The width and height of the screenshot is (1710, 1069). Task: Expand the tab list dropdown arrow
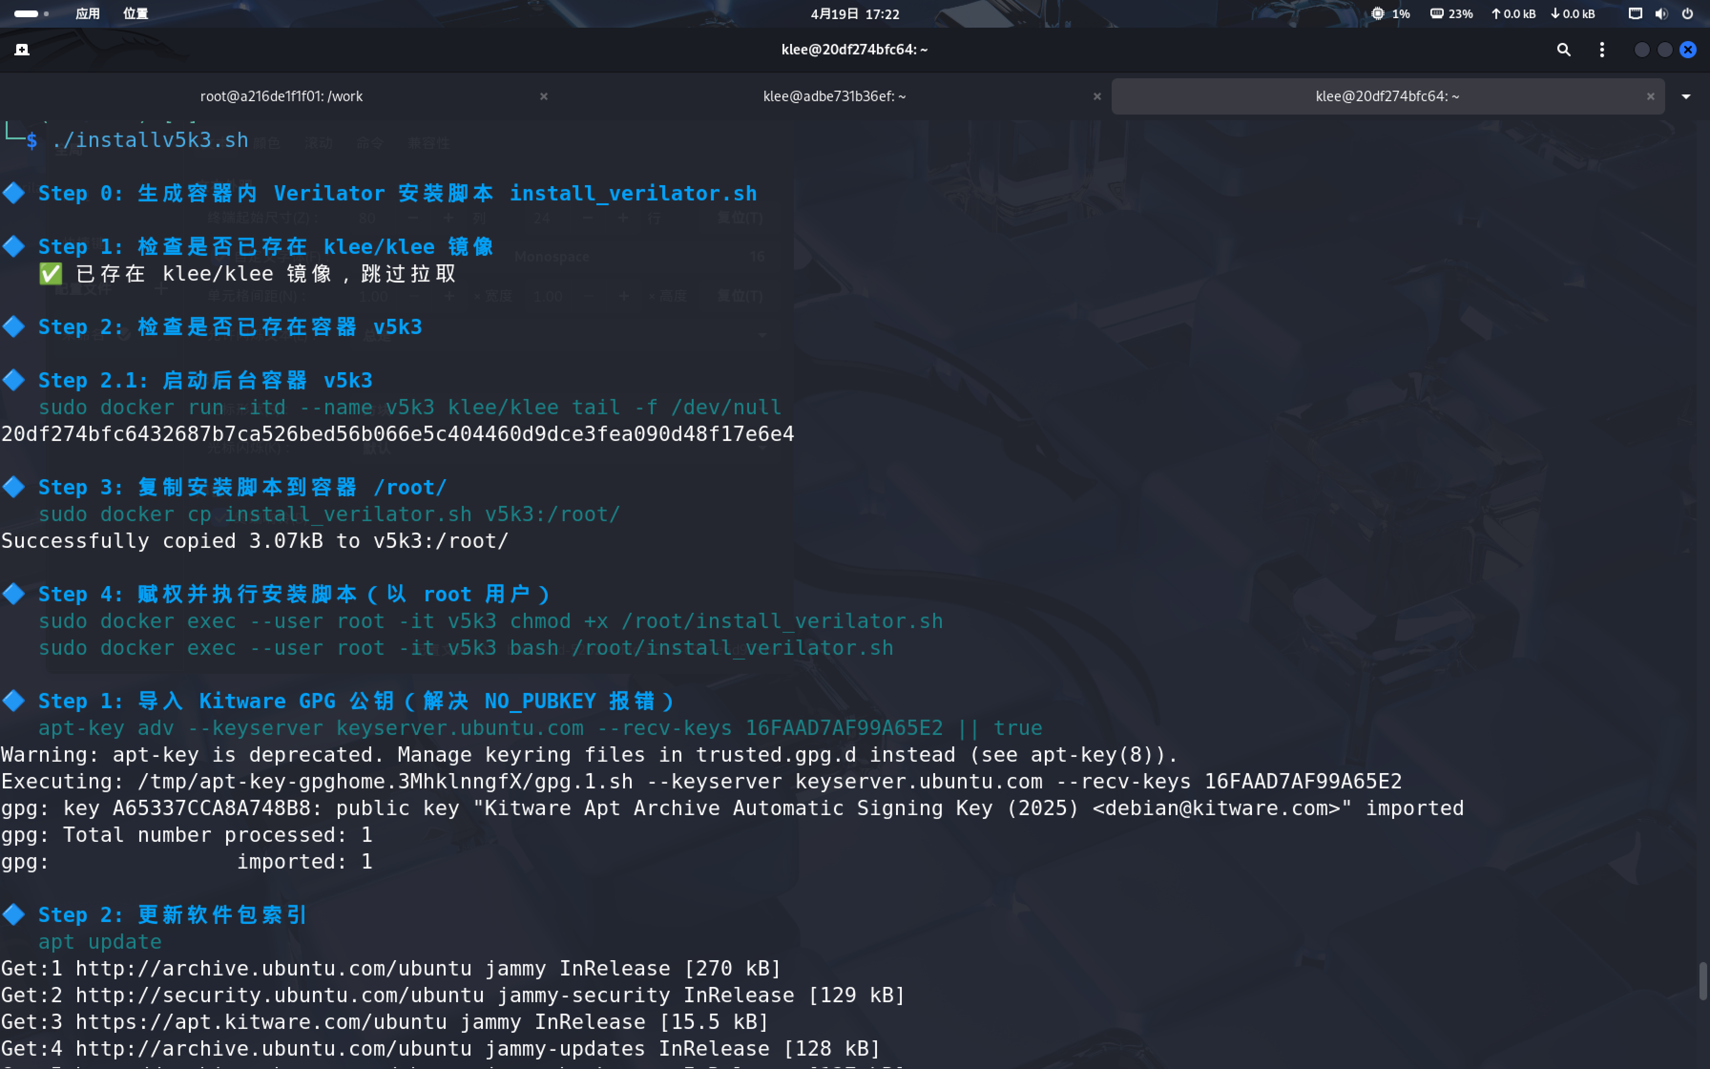click(x=1686, y=96)
